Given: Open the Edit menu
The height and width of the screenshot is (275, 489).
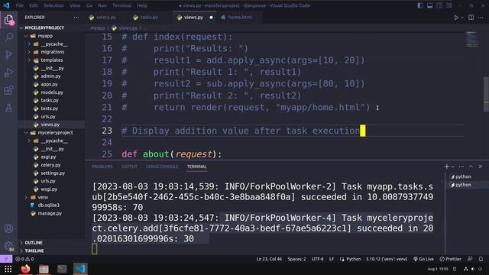Looking at the screenshot, I should tap(34, 5).
